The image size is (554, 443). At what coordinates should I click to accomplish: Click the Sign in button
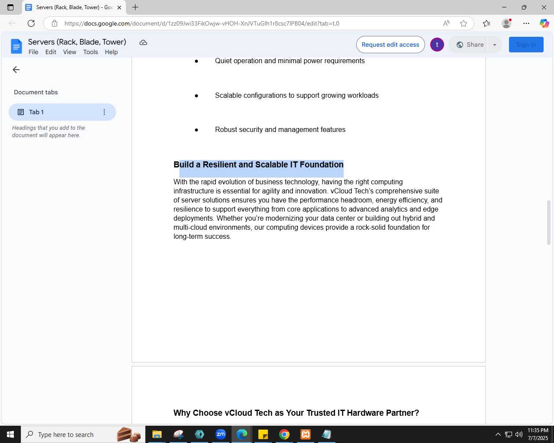tap(526, 45)
